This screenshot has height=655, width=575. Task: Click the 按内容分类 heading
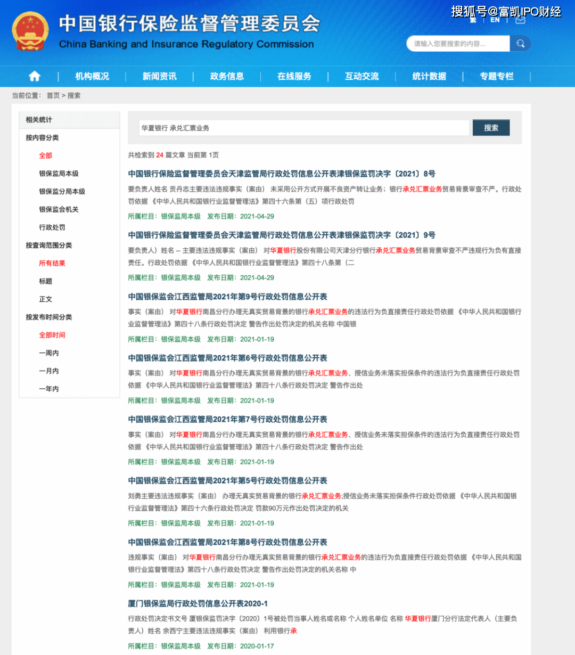pyautogui.click(x=42, y=137)
